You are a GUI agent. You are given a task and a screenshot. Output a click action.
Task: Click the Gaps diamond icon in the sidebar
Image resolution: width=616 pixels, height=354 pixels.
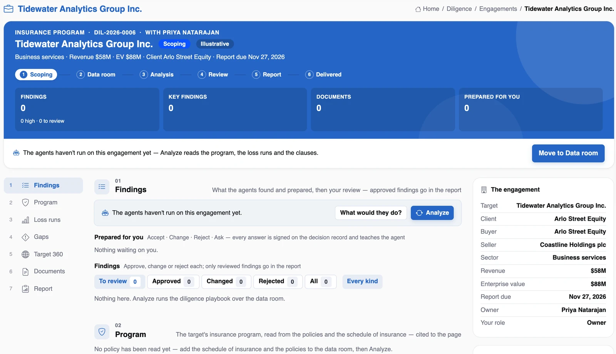click(25, 237)
